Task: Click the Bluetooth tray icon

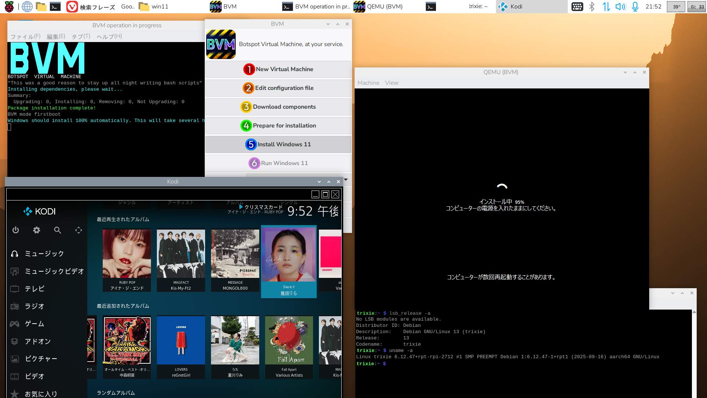Action: click(592, 7)
